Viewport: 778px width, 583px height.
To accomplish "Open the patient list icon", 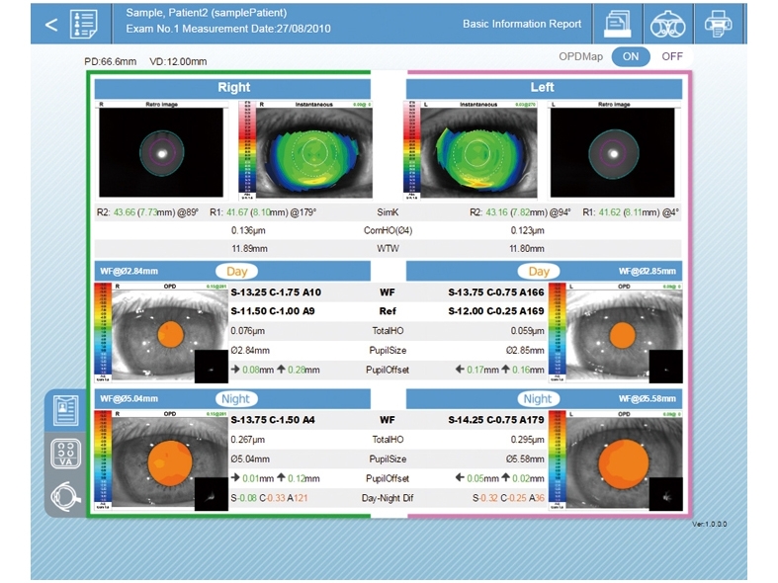I will point(83,25).
